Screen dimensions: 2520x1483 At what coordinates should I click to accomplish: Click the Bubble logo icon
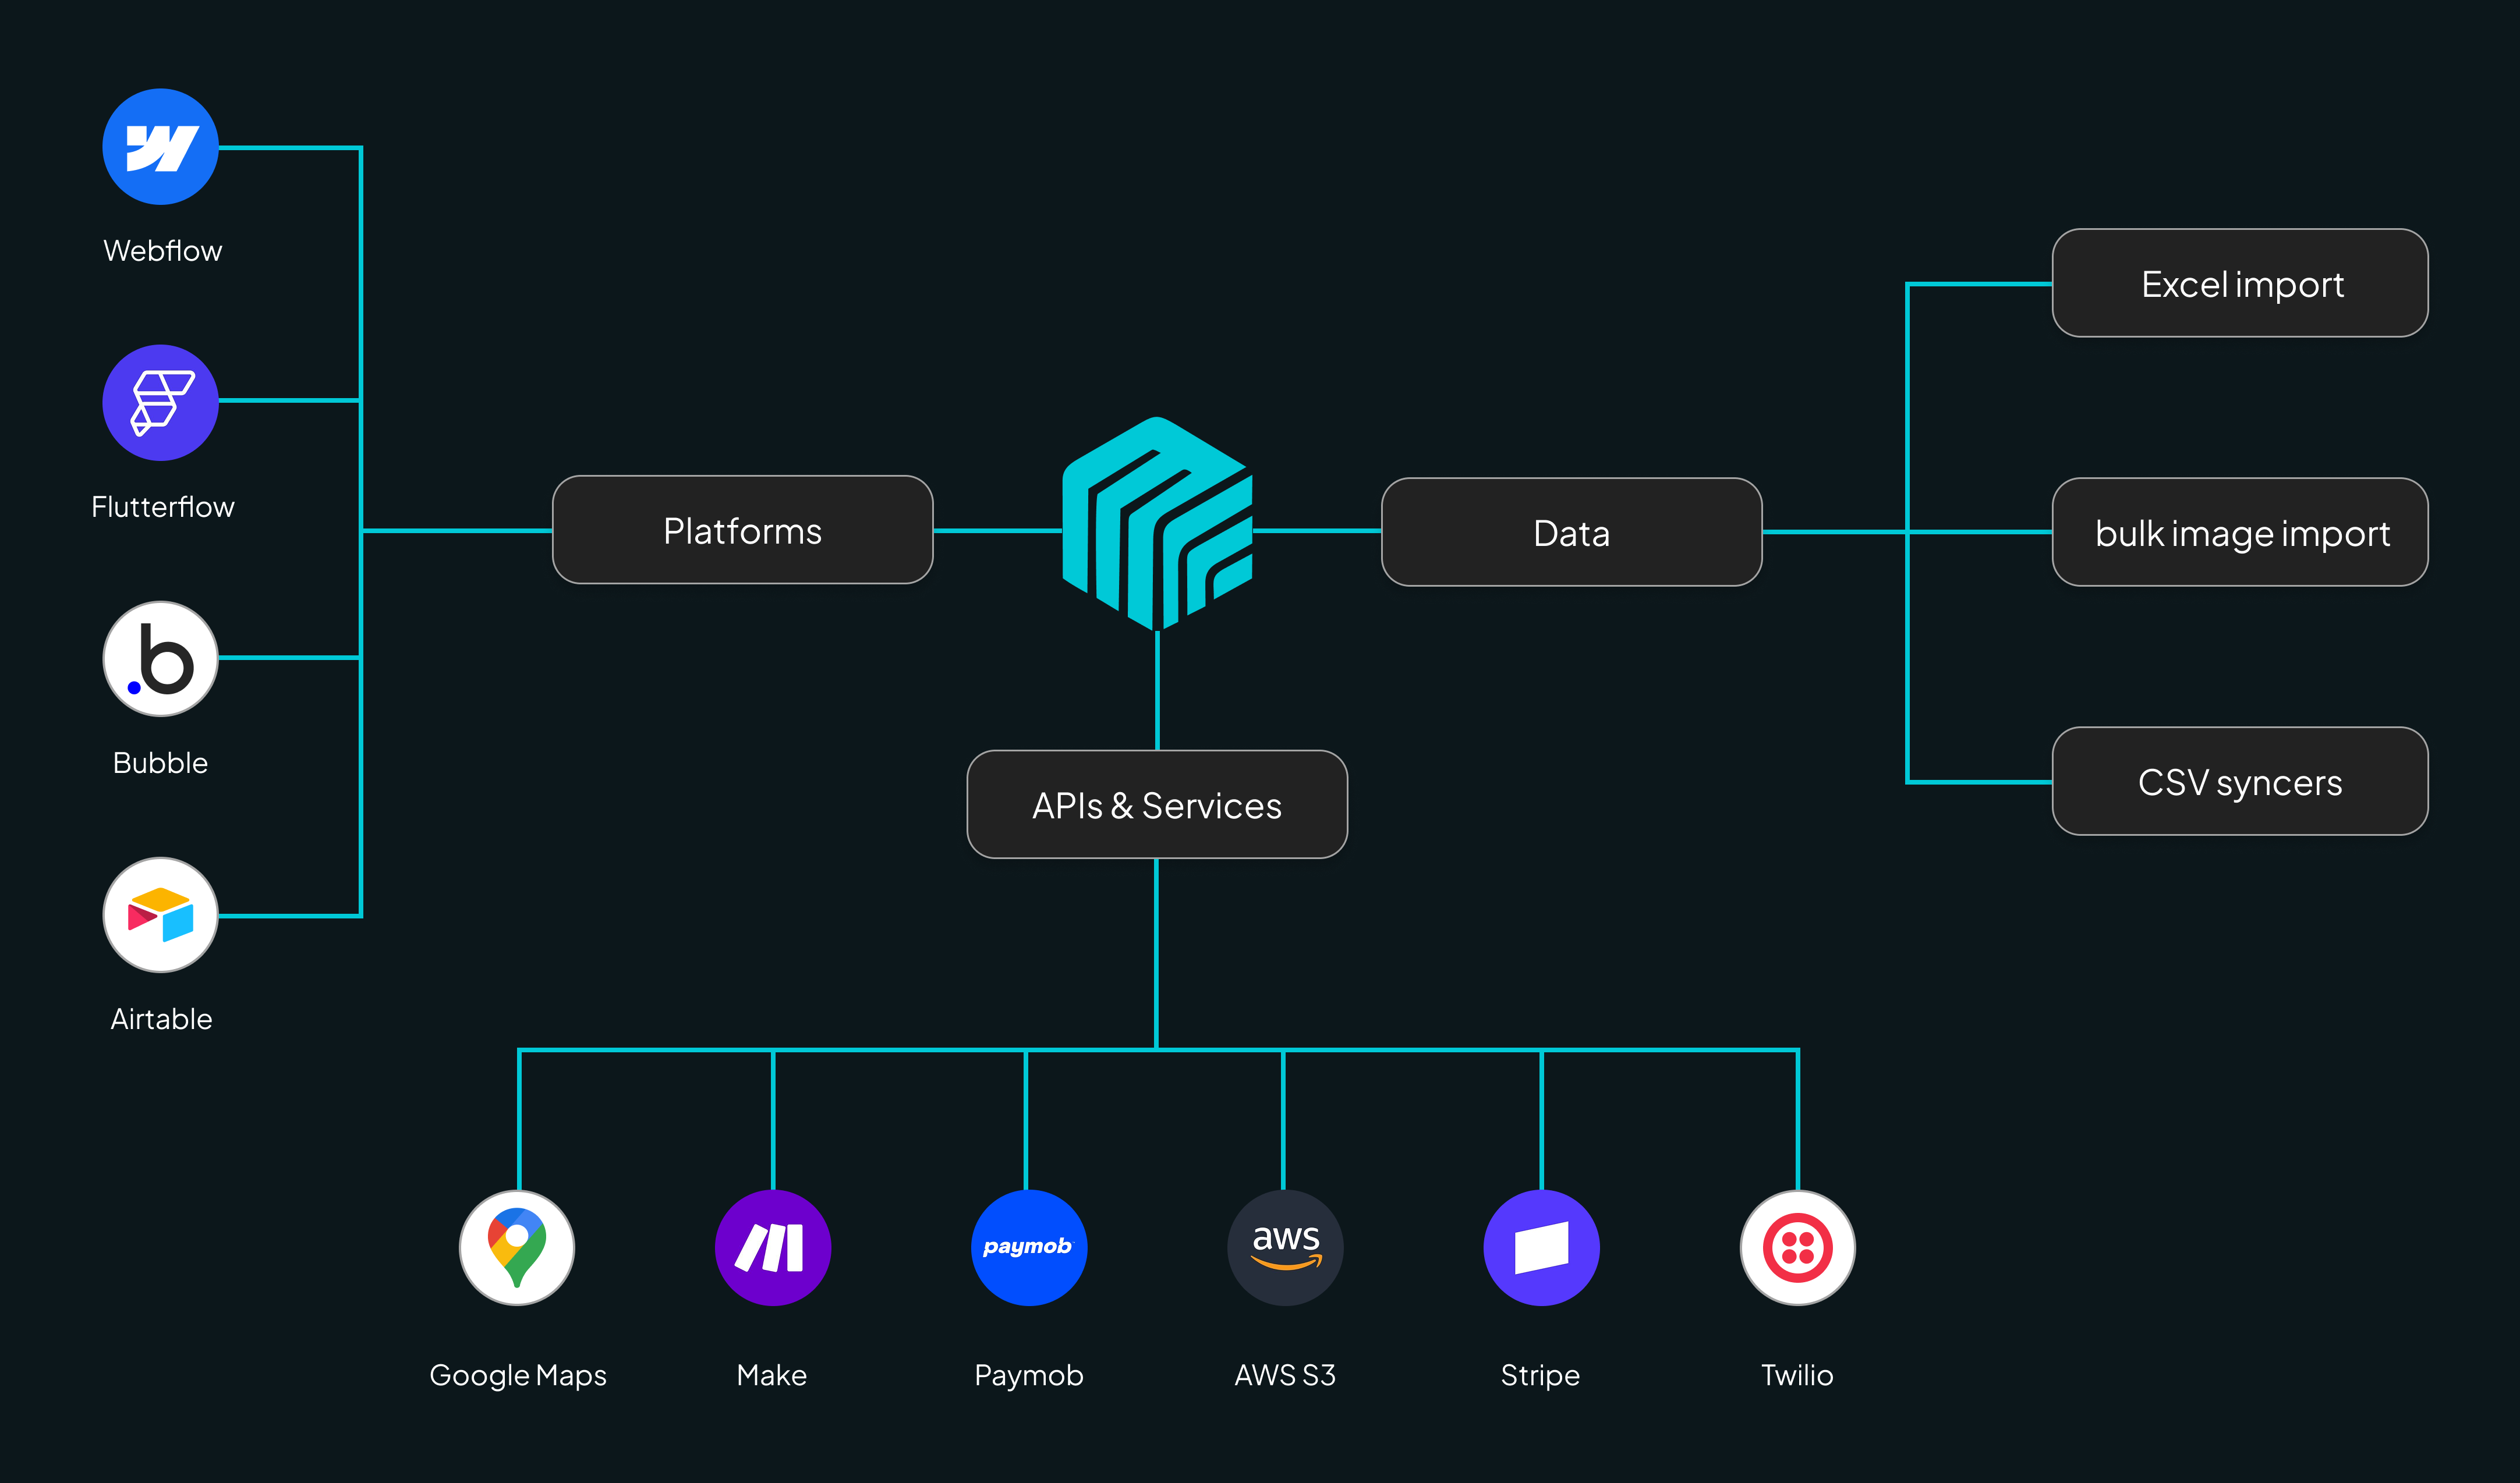(x=160, y=658)
